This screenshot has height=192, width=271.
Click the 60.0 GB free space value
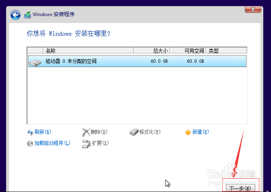point(195,61)
